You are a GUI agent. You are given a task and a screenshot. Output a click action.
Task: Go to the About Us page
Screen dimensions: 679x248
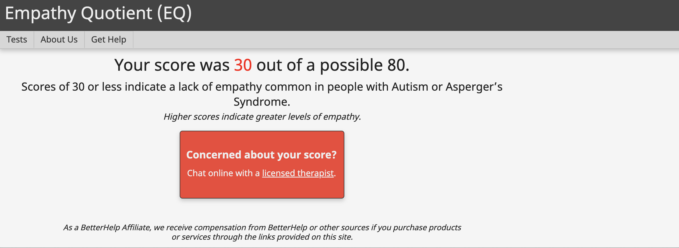point(59,40)
